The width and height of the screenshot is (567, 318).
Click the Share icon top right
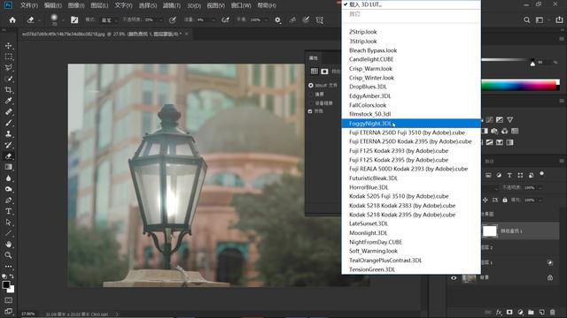coord(559,20)
